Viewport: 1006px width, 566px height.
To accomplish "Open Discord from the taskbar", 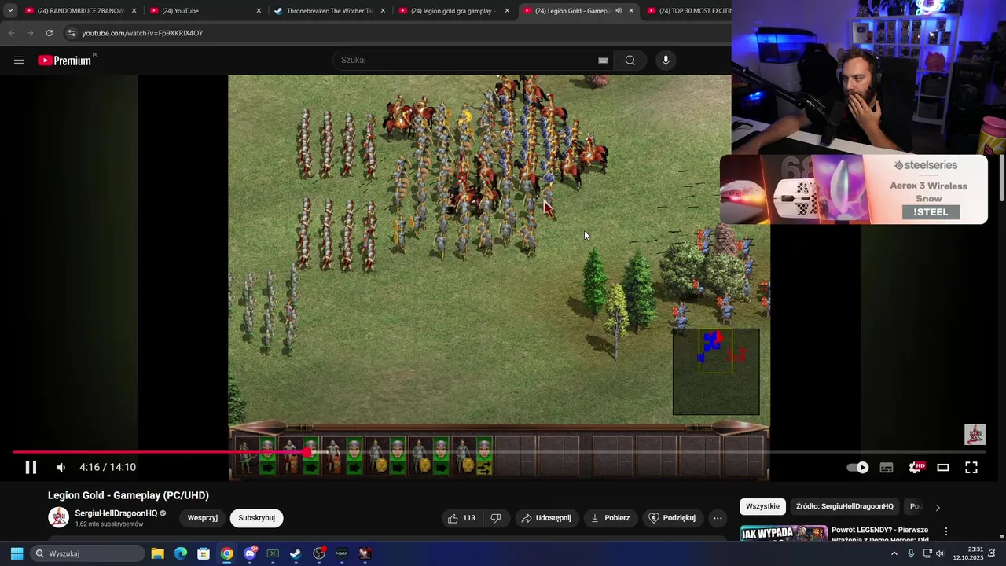I will (250, 553).
